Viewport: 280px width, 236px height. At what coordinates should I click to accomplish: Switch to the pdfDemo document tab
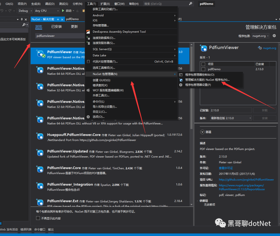pos(72,19)
